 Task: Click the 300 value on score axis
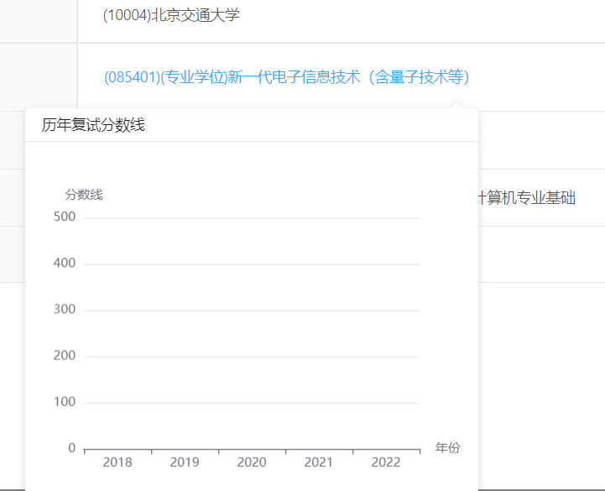[65, 309]
